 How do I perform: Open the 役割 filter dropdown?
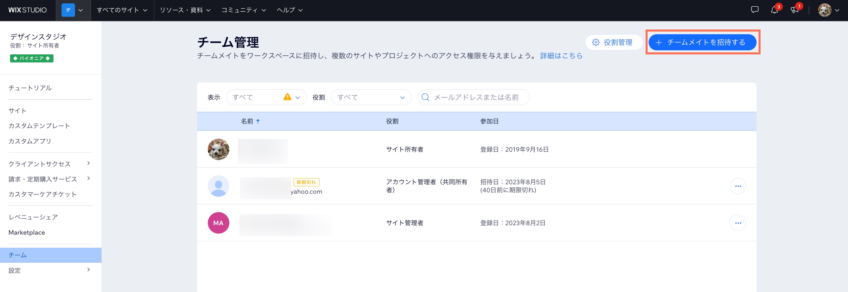point(371,97)
